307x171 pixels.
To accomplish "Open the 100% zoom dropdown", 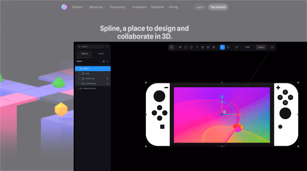I will click(247, 47).
